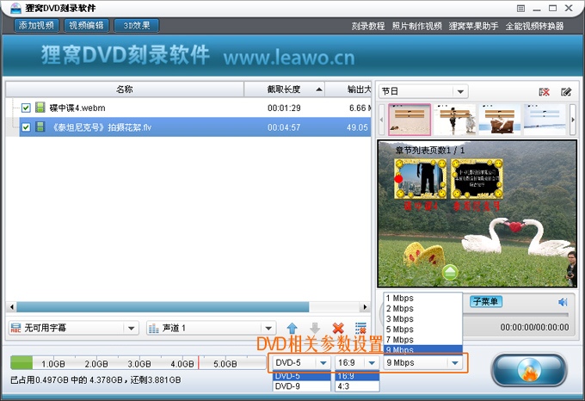Open the DVD-5 disc type dropdown
This screenshot has height=401, width=585.
(x=301, y=362)
